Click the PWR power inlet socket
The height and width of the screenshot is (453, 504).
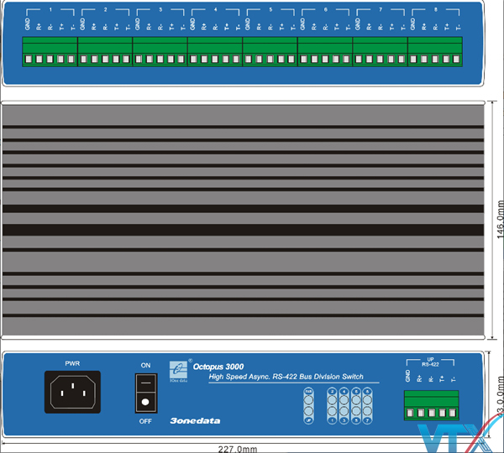(x=72, y=392)
